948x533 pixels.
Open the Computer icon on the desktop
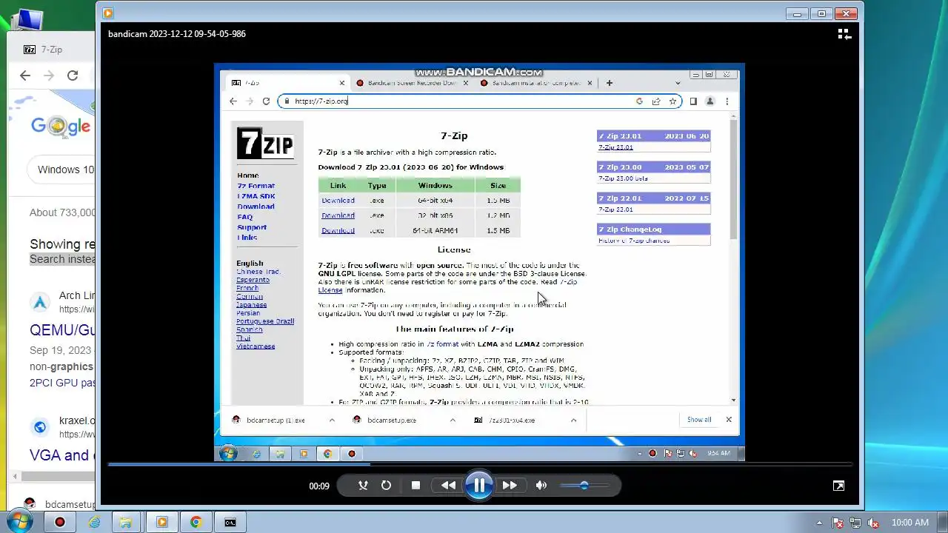pos(27,20)
